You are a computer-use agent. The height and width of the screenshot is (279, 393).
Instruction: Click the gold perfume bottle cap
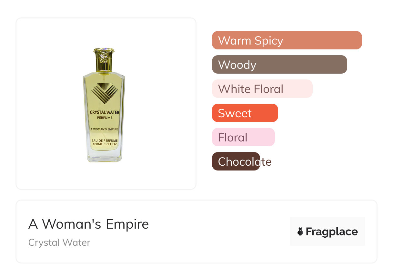coord(104,60)
